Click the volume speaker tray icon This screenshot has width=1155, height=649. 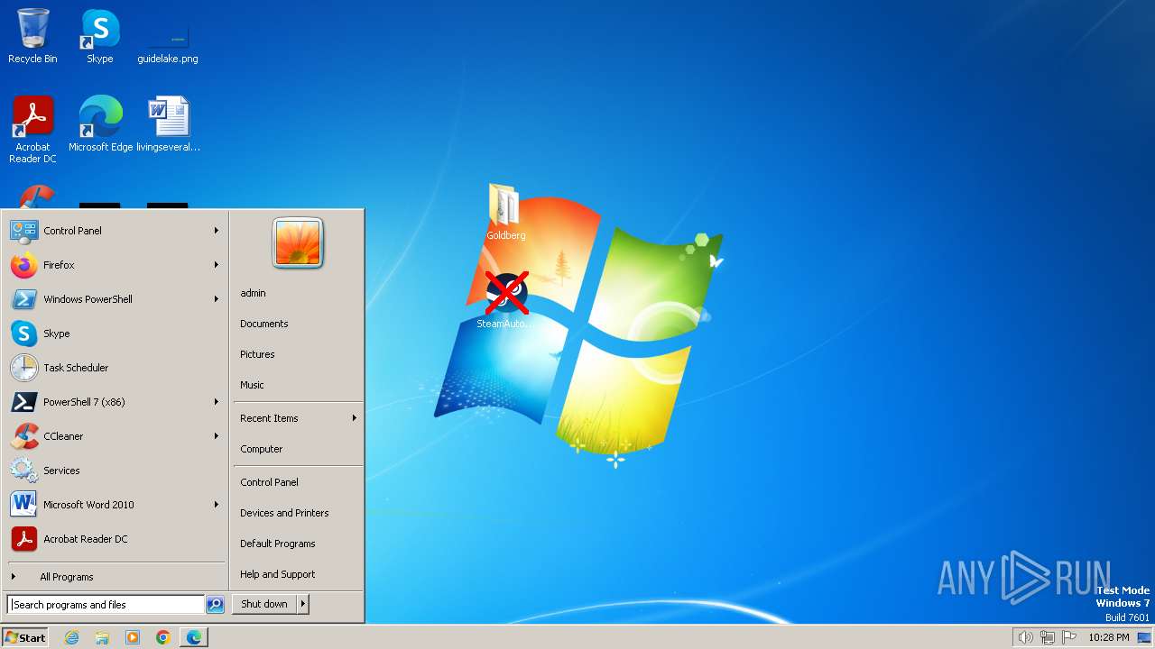point(1025,637)
